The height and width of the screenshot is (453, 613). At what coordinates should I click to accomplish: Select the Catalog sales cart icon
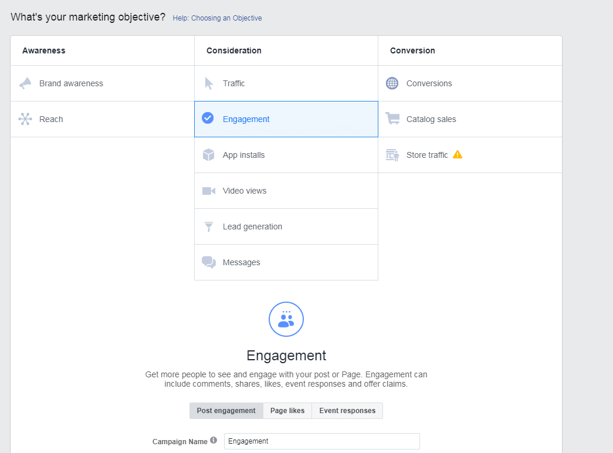(x=392, y=119)
